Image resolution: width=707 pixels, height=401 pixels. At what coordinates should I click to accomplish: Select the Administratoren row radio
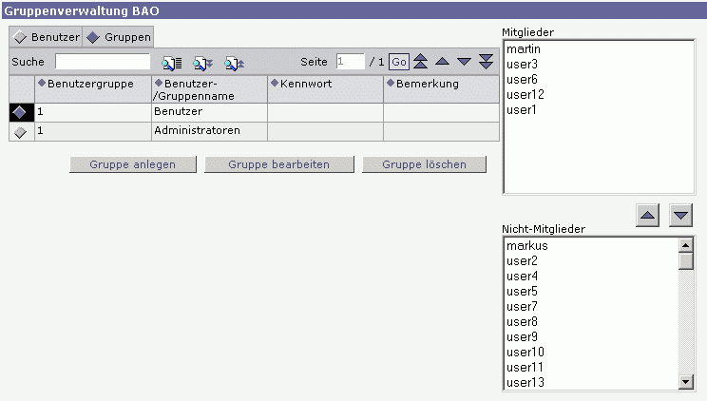[21, 131]
